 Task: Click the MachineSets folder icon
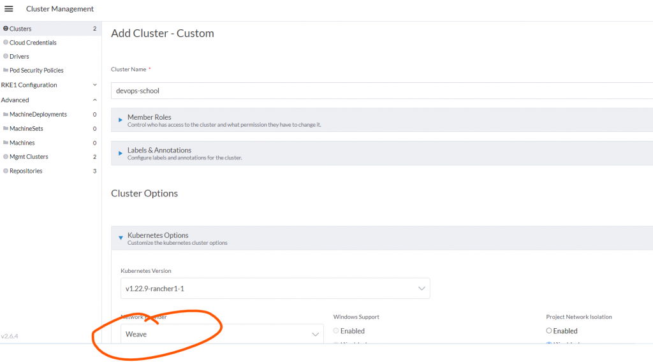click(6, 129)
